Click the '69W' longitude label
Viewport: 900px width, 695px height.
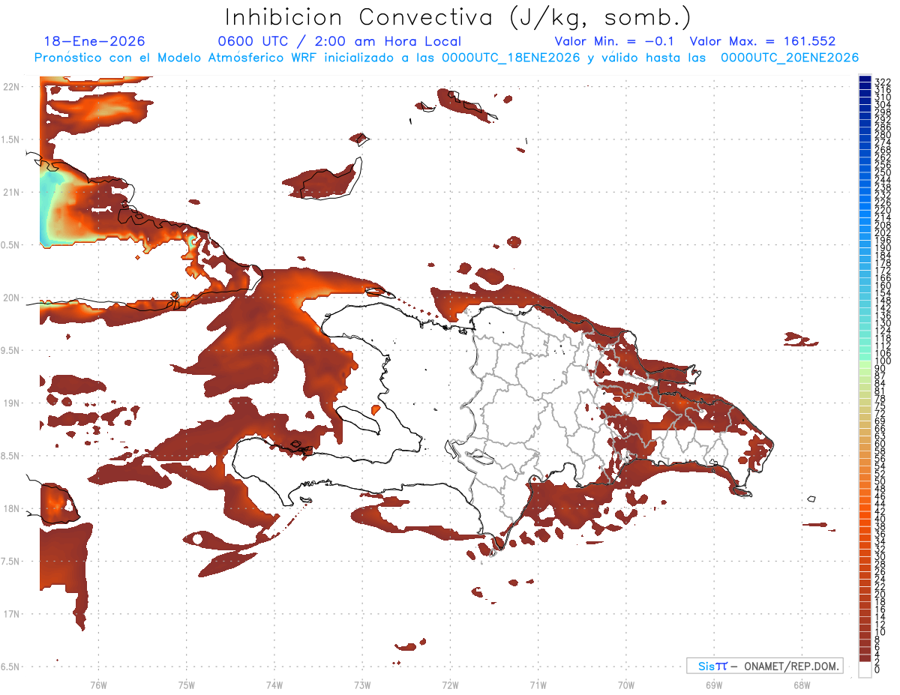[713, 685]
